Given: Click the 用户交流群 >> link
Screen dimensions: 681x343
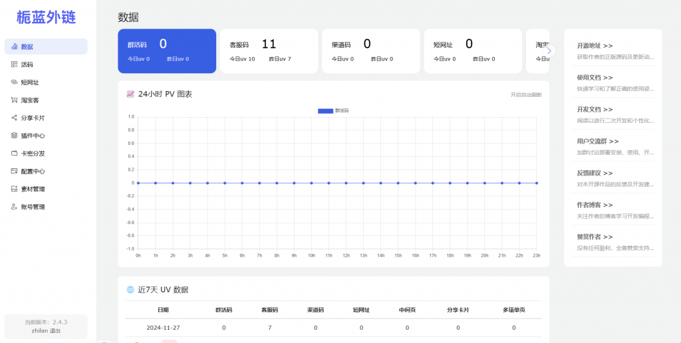Looking at the screenshot, I should [598, 141].
